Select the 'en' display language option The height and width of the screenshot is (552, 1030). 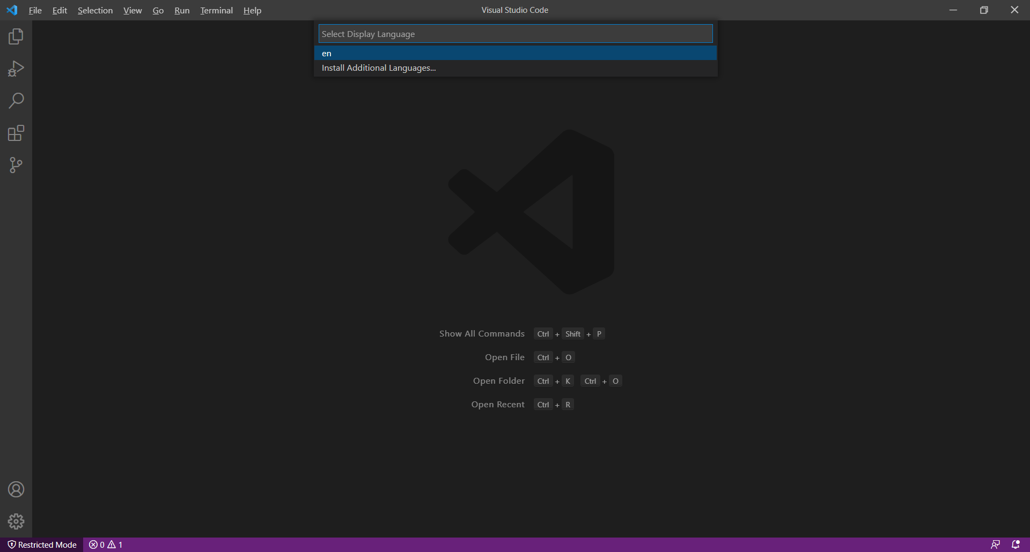point(516,53)
